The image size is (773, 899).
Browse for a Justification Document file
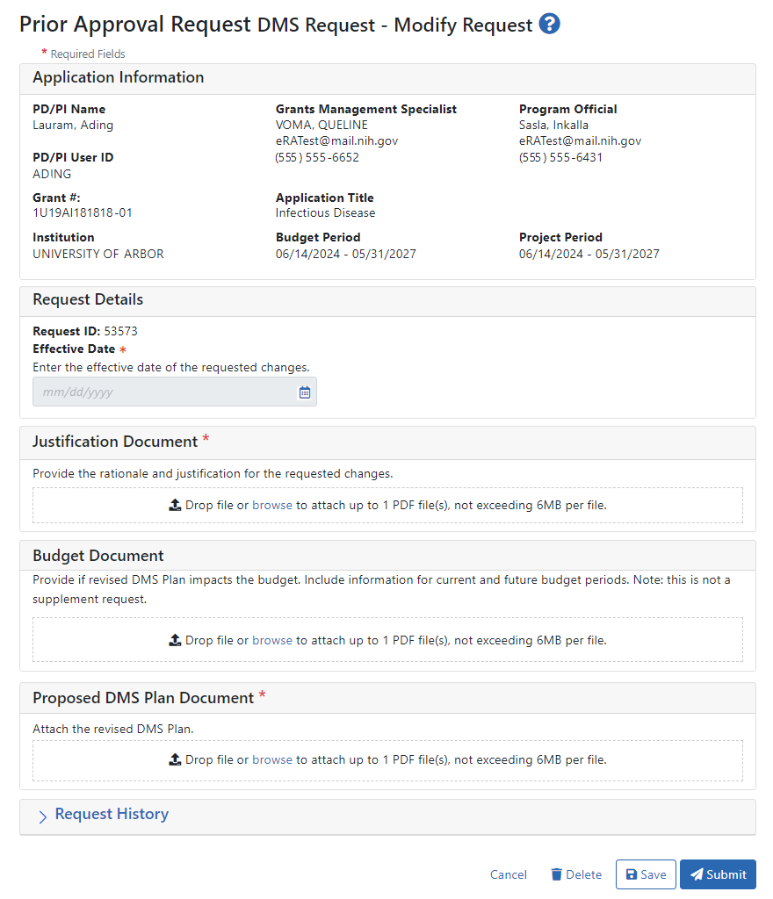point(271,506)
